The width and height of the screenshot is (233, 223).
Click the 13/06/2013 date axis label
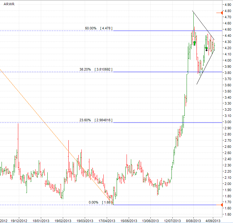pyautogui.click(x=150, y=221)
